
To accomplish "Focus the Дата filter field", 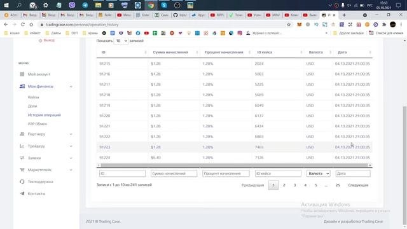I will click(353, 174).
